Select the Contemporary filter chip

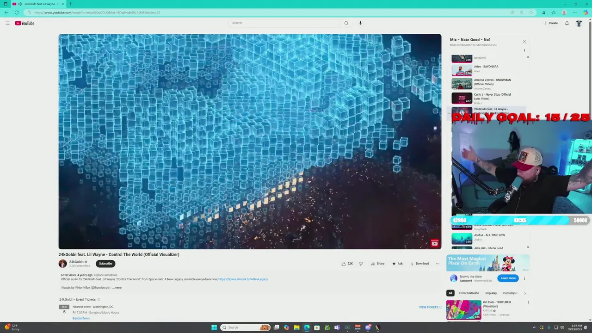click(510, 293)
